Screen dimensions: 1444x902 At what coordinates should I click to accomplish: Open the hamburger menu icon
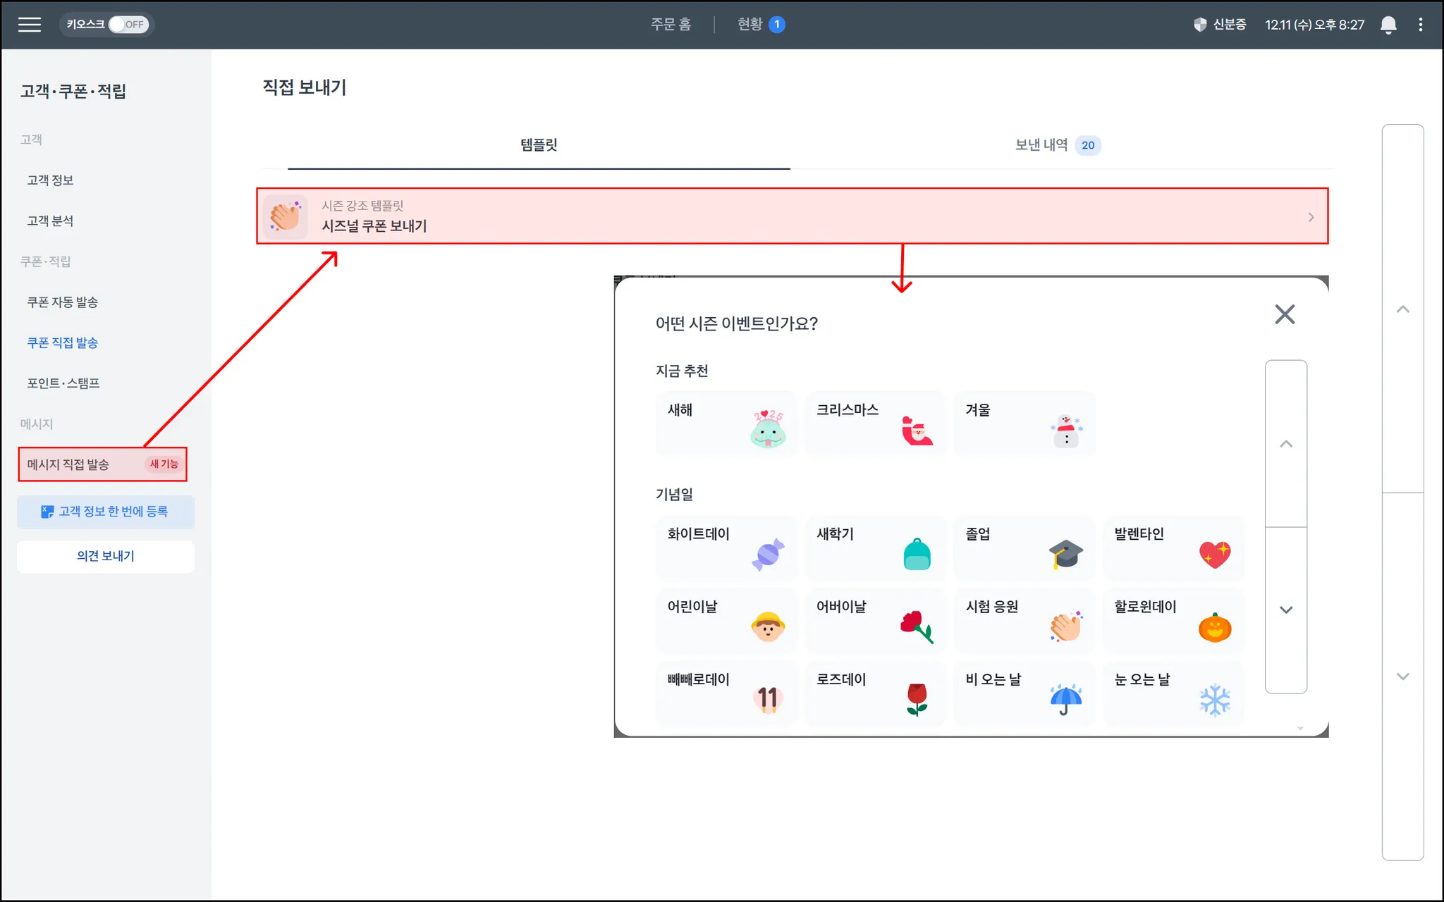[29, 25]
